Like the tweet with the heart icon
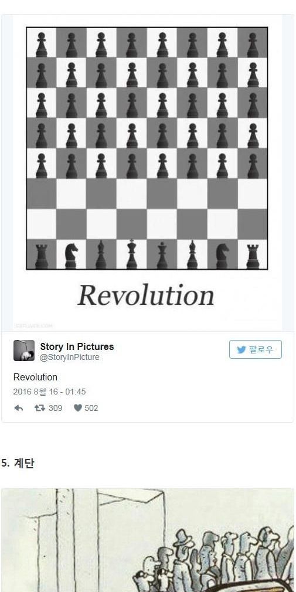296x592 pixels. tap(78, 408)
